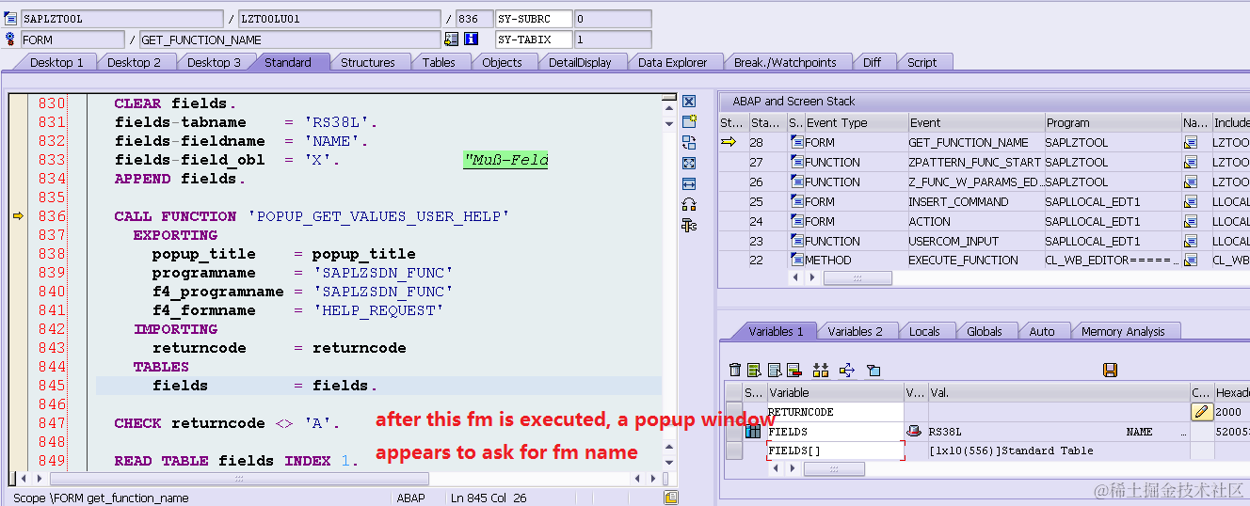Click line 847 CHECK returncode statement
Viewport: 1250px width, 506px height.
tap(227, 423)
